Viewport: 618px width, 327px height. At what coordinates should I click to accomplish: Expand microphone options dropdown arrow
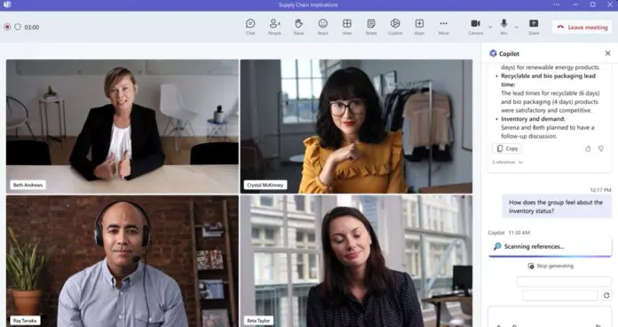[x=516, y=28]
